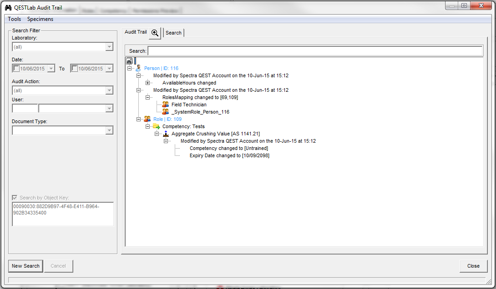Click the magnifier zoom icon beside Audit Trail

pos(155,33)
